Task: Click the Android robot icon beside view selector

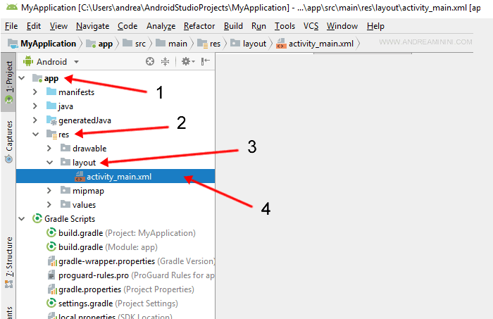Action: 28,61
